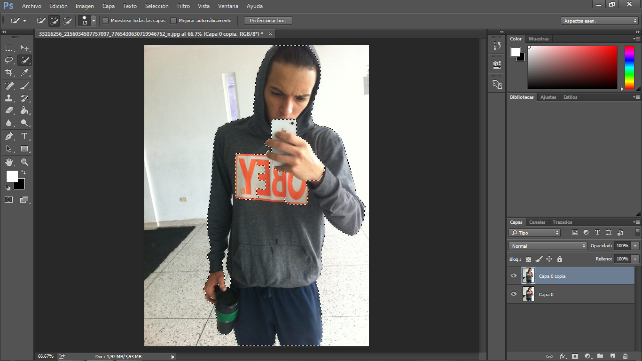Select the Spot Healing Brush tool
642x361 pixels.
tap(9, 86)
